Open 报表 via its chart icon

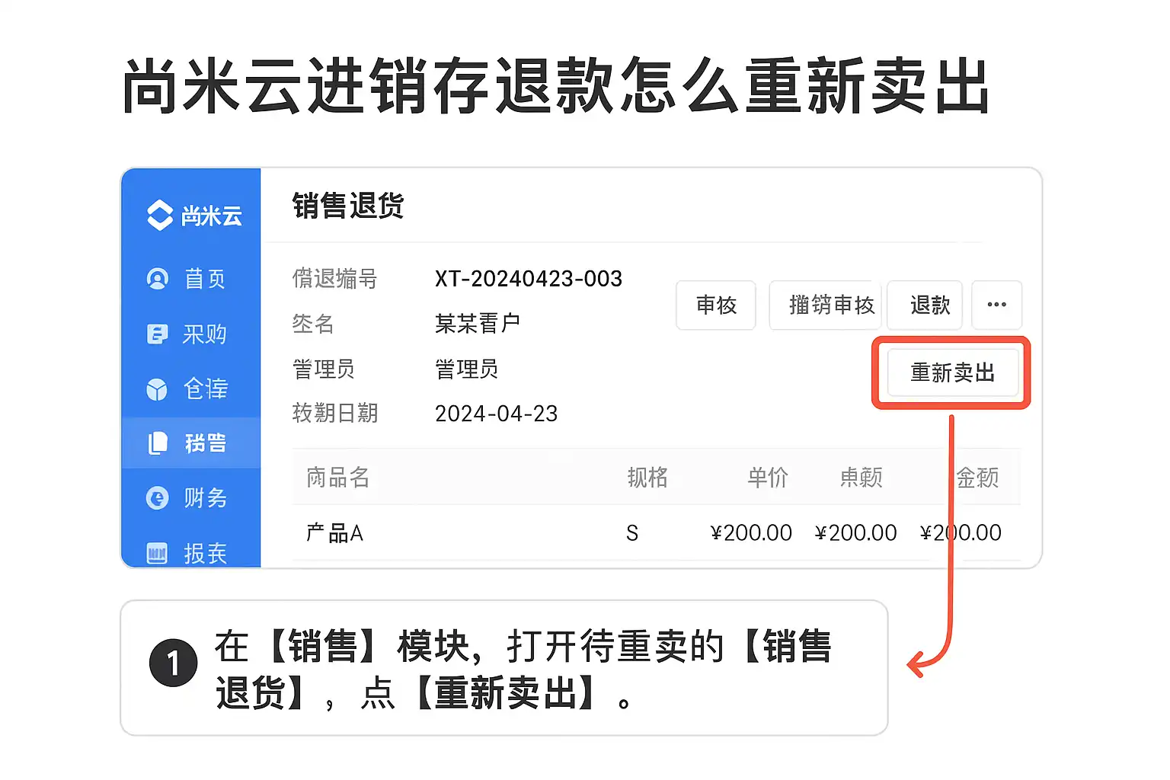[x=157, y=553]
